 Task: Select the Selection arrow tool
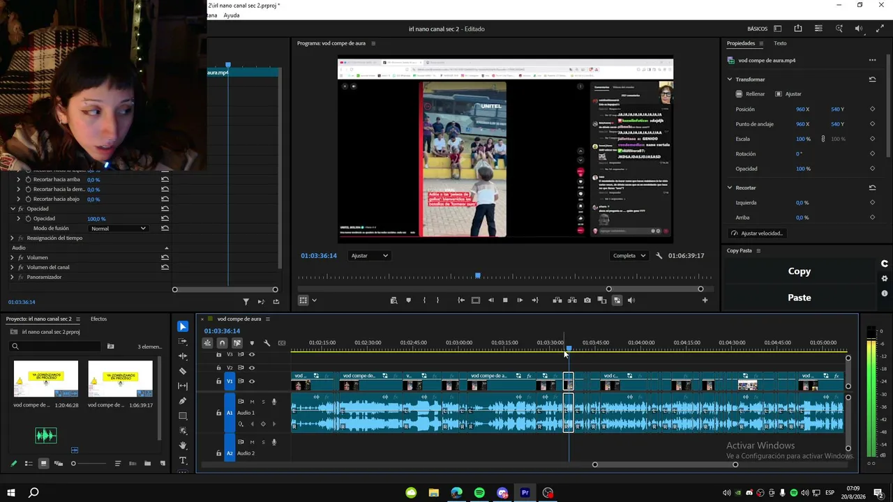click(183, 326)
